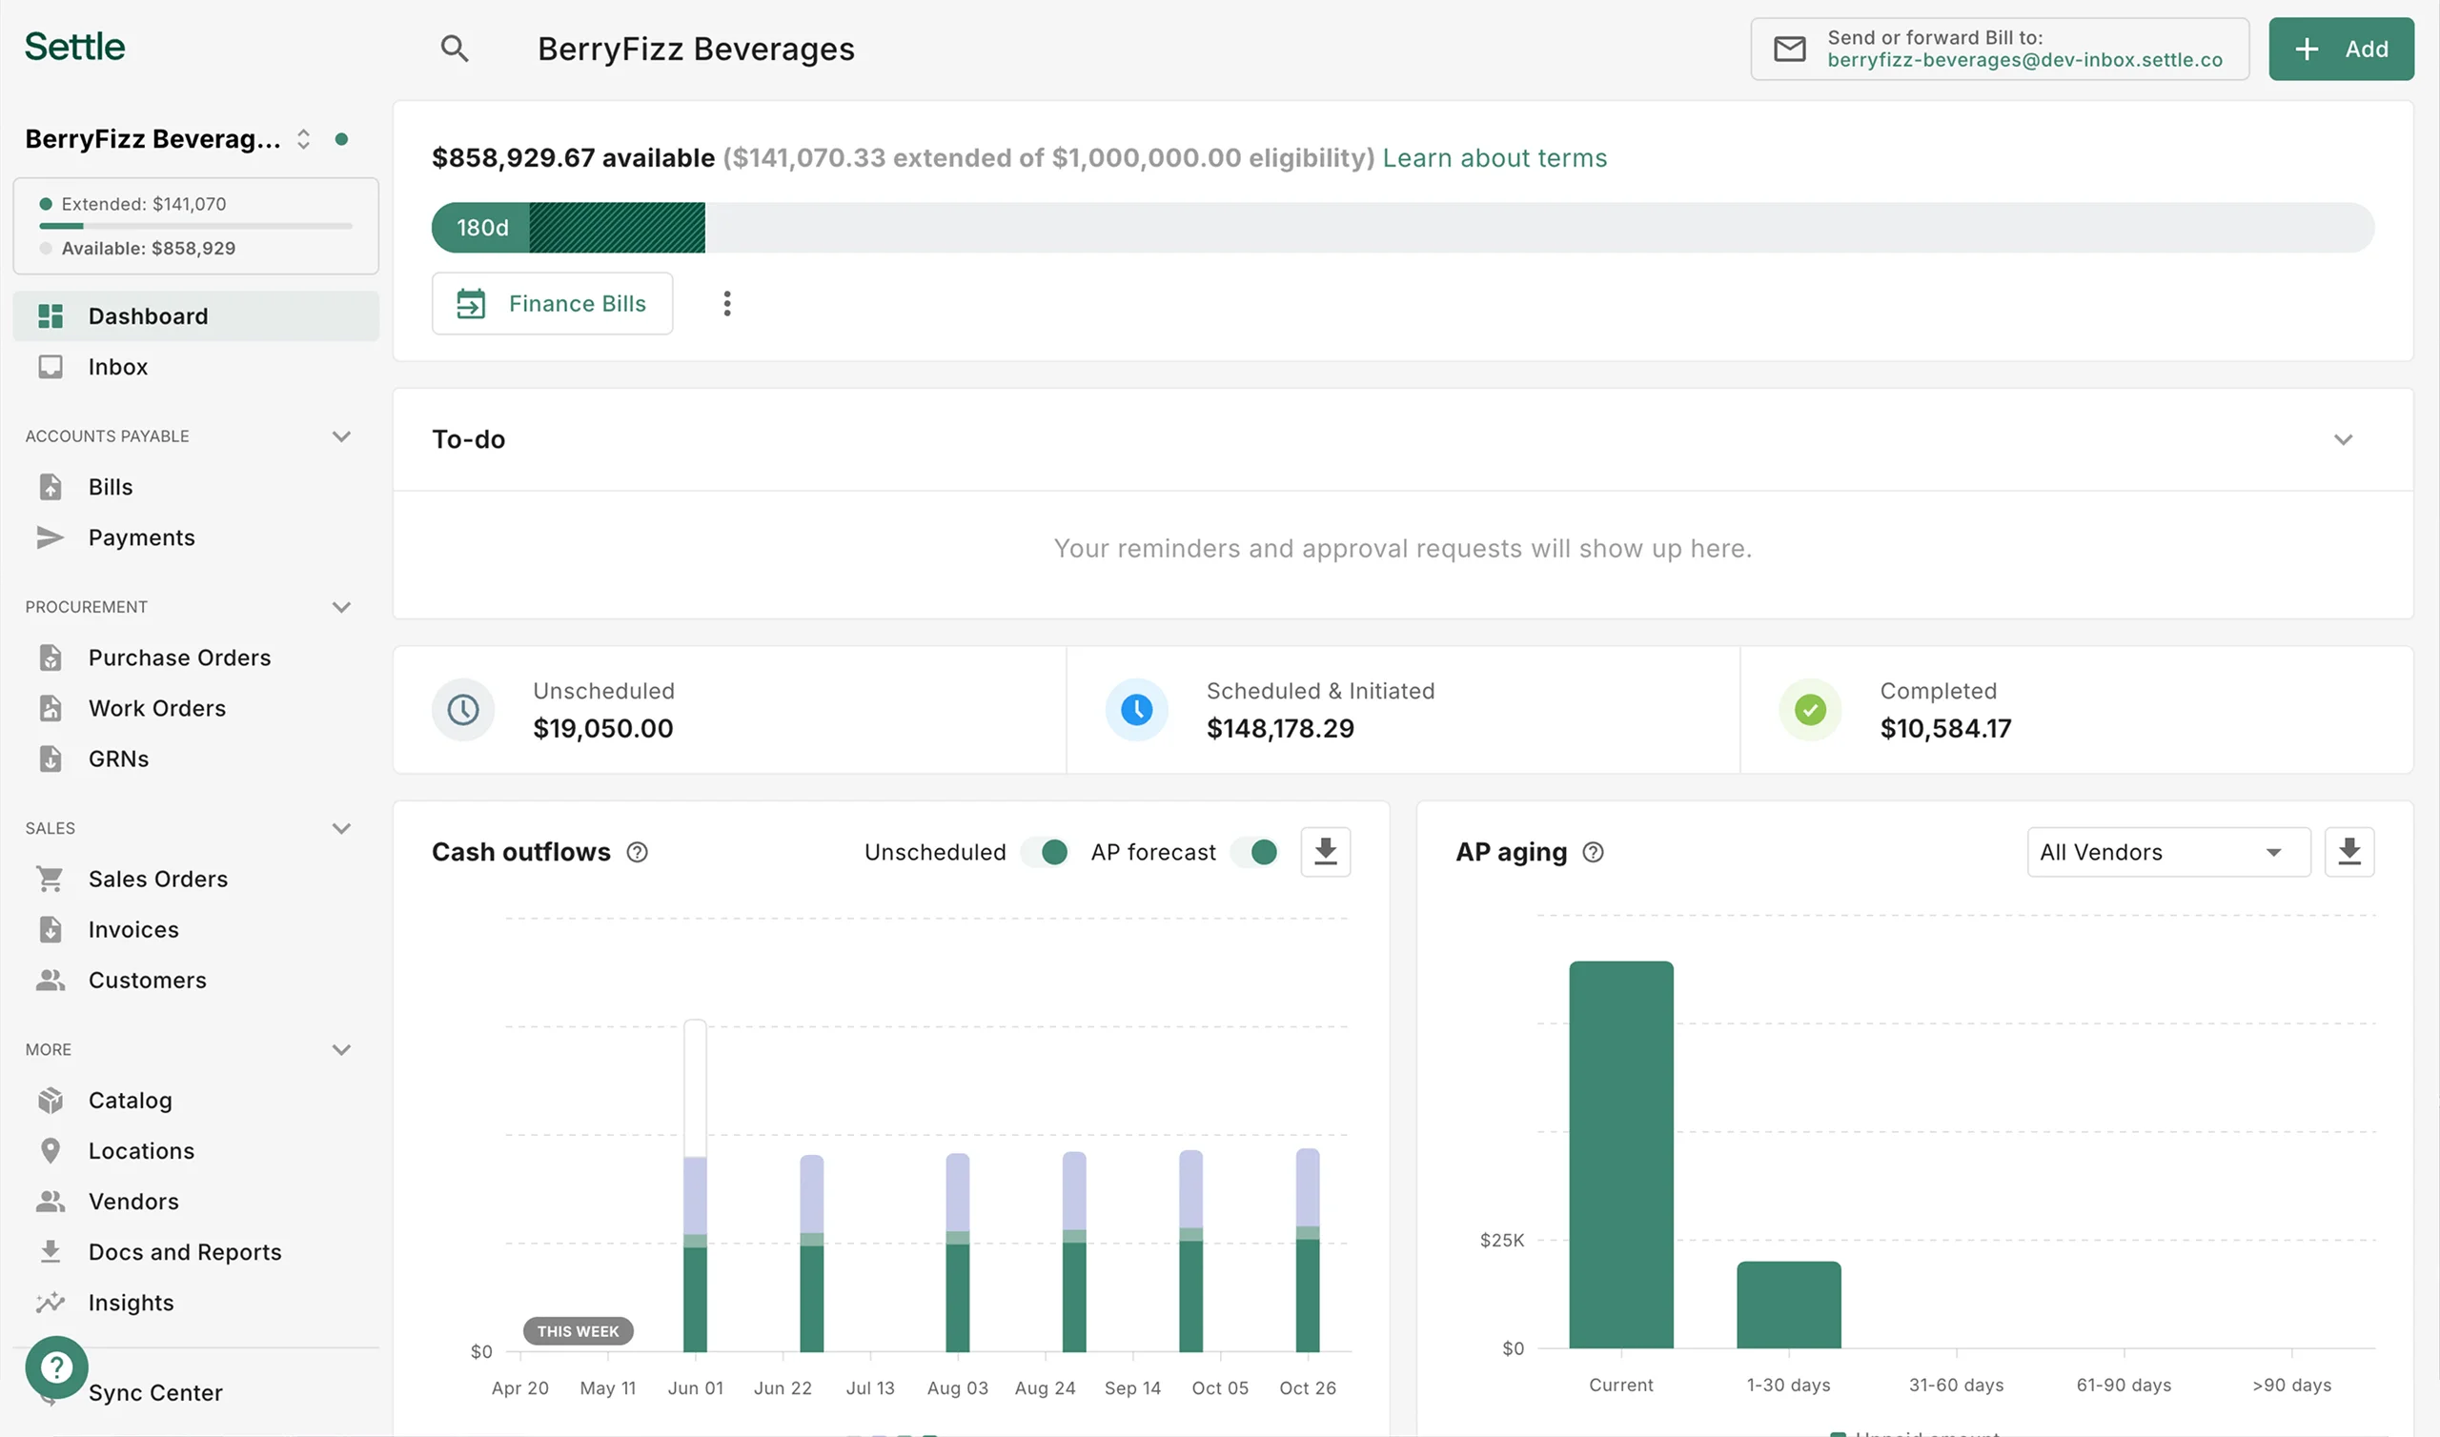
Task: Click the Add button
Action: (x=2340, y=49)
